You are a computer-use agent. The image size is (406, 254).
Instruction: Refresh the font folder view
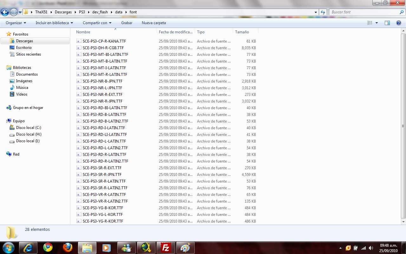pos(323,12)
